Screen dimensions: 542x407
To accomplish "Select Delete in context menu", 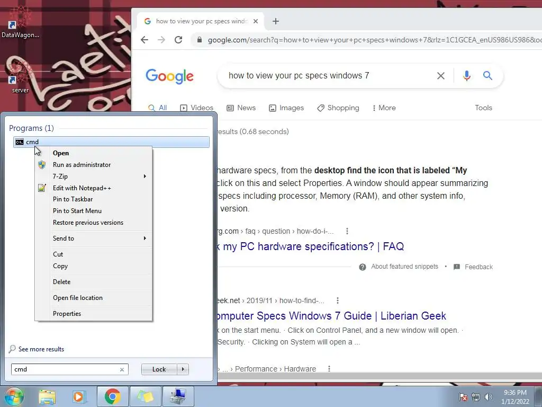I will [61, 282].
